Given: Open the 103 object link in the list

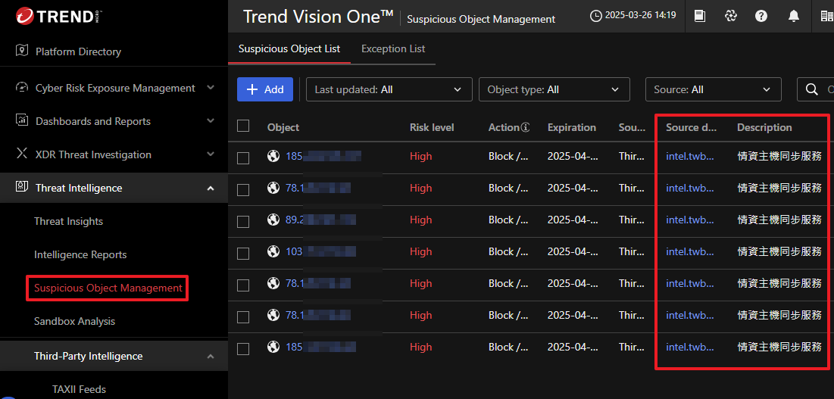Looking at the screenshot, I should pyautogui.click(x=294, y=251).
